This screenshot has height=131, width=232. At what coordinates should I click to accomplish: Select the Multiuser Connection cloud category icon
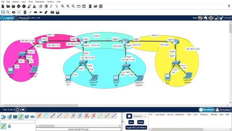pos(32,117)
